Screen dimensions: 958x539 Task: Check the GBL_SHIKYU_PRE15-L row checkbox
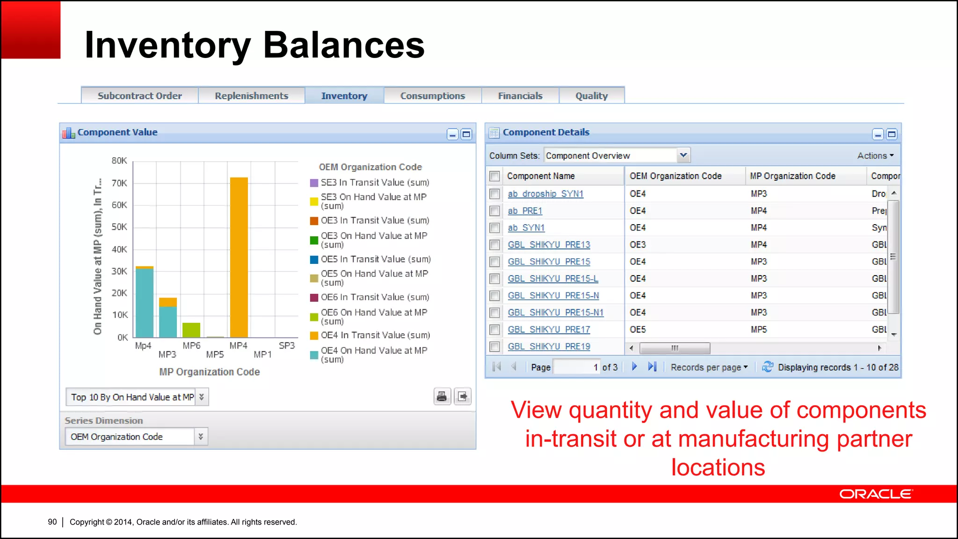click(x=494, y=279)
